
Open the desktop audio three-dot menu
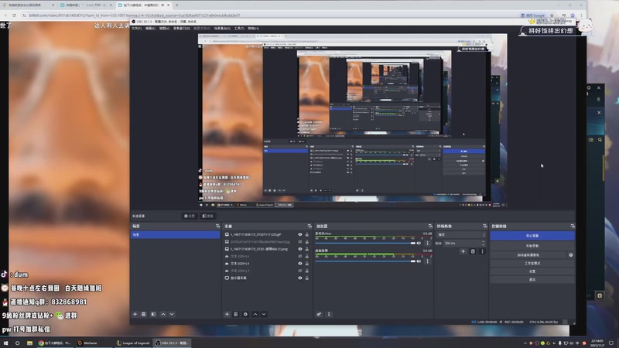(x=426, y=263)
